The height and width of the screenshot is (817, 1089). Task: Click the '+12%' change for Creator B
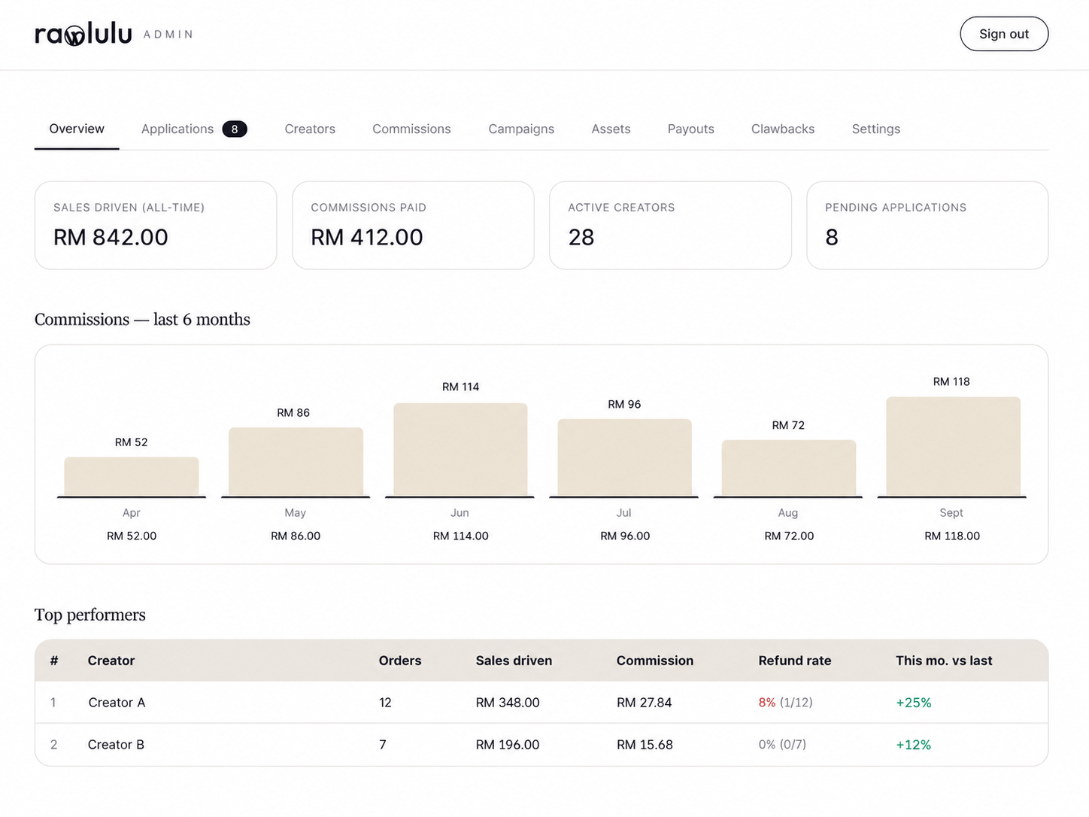pyautogui.click(x=914, y=745)
